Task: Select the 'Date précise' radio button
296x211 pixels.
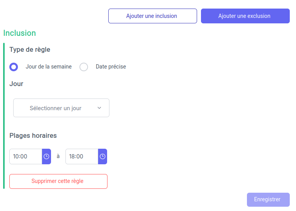Action: (x=84, y=67)
